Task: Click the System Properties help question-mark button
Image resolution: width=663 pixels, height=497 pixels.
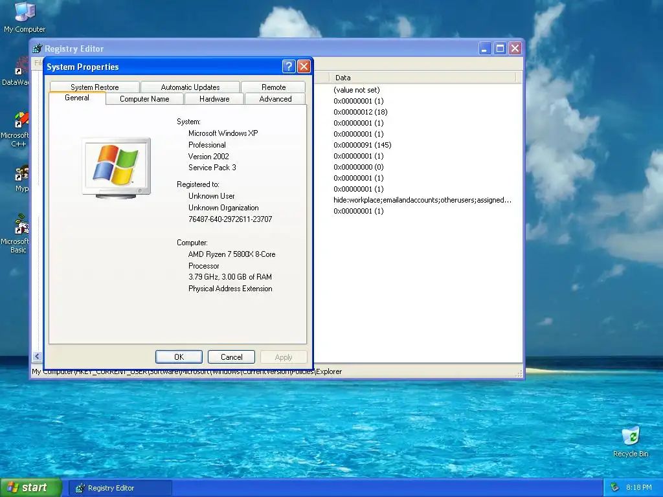Action: pos(288,67)
